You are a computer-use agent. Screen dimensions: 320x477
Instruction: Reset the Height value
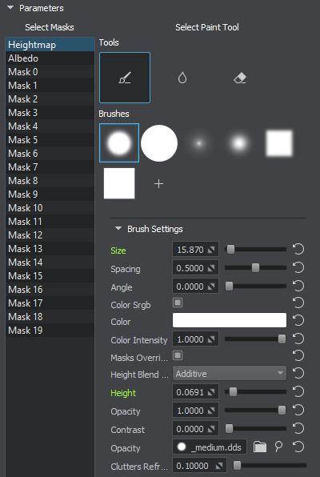point(298,392)
